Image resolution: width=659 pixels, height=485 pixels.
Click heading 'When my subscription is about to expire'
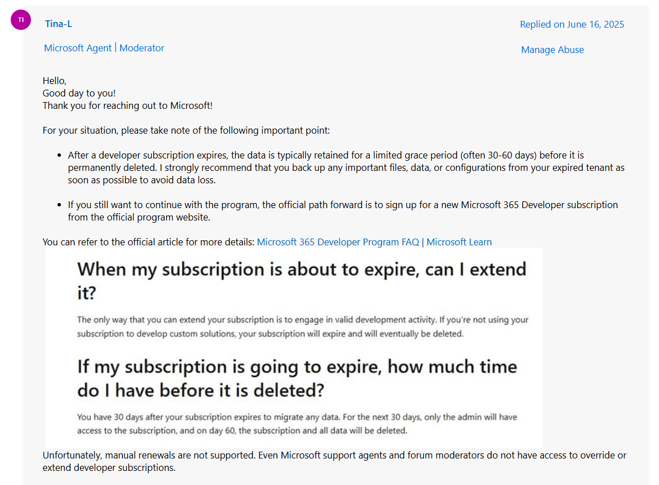302,281
